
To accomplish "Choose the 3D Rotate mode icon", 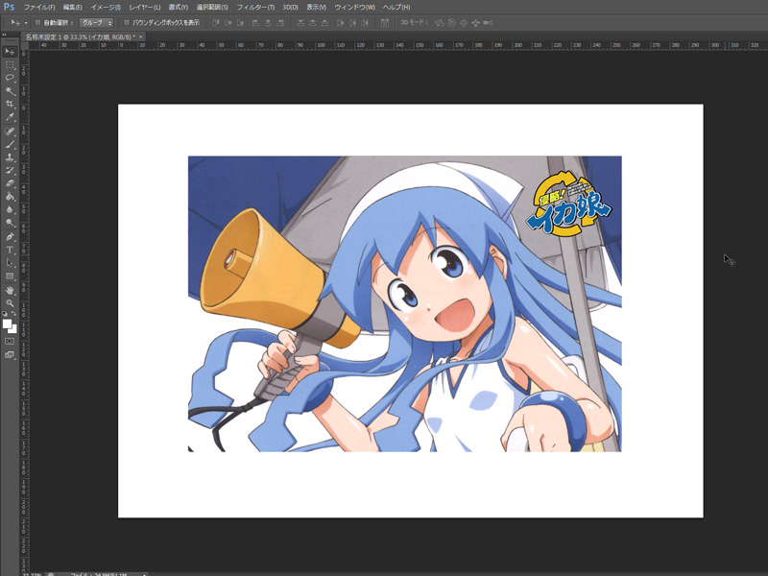I will pyautogui.click(x=440, y=22).
